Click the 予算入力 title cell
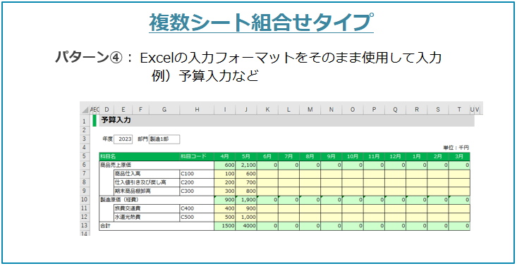The height and width of the screenshot is (266, 517). pos(116,120)
